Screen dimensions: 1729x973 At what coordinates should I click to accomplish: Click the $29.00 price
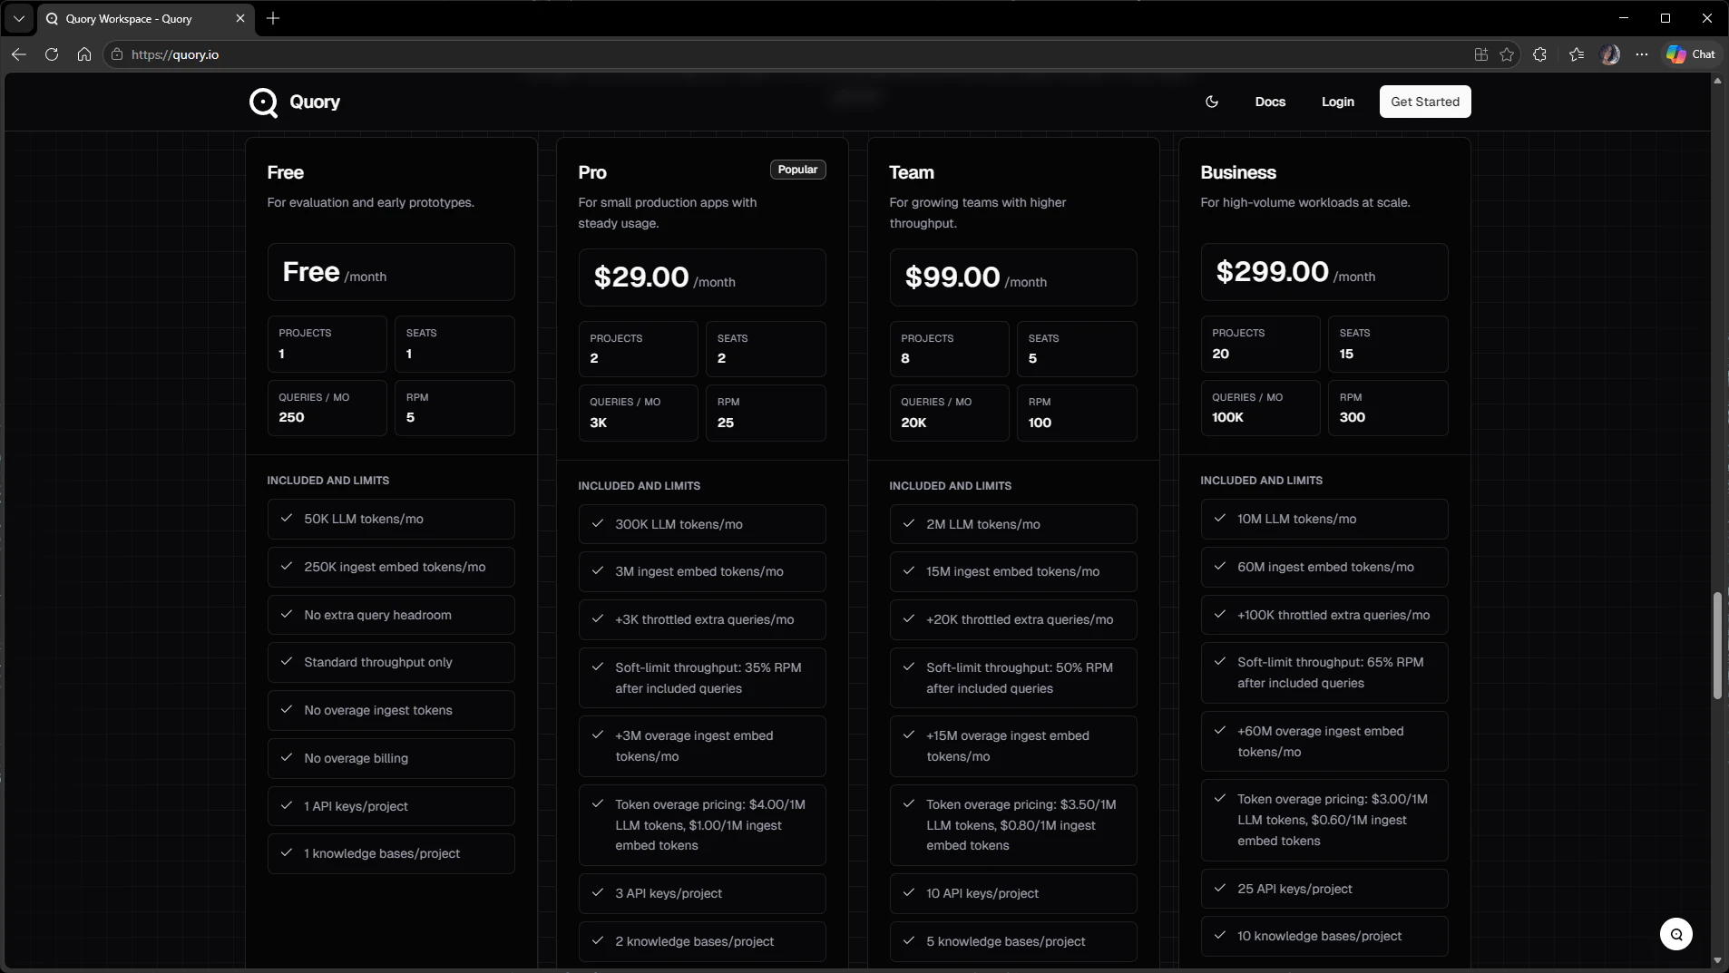pyautogui.click(x=641, y=277)
